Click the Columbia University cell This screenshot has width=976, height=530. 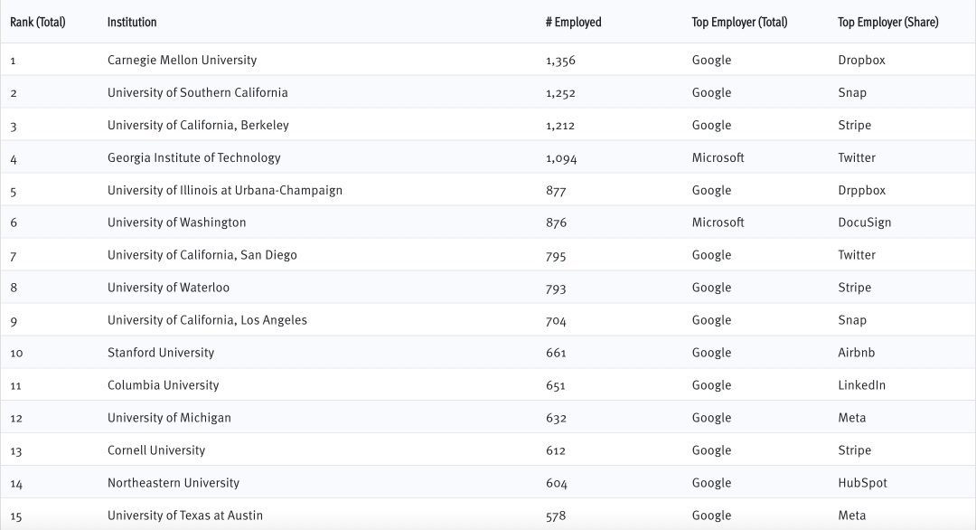coord(163,385)
